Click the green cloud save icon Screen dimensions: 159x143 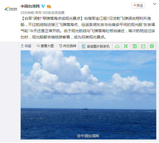tap(117, 46)
